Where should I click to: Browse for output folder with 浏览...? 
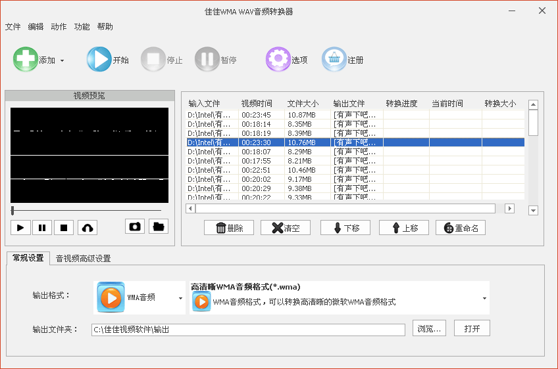[x=429, y=328]
